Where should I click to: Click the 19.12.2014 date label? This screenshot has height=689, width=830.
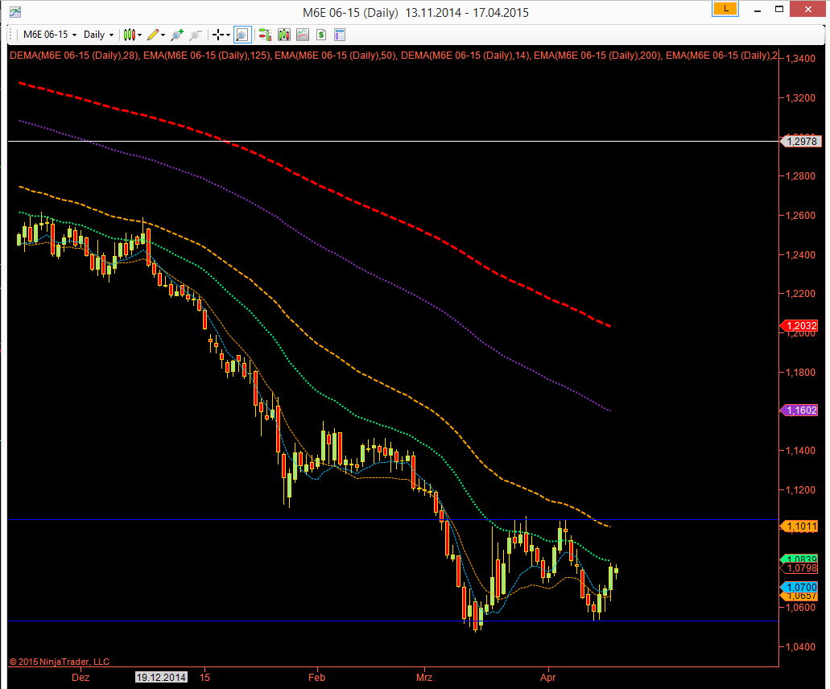(x=162, y=678)
